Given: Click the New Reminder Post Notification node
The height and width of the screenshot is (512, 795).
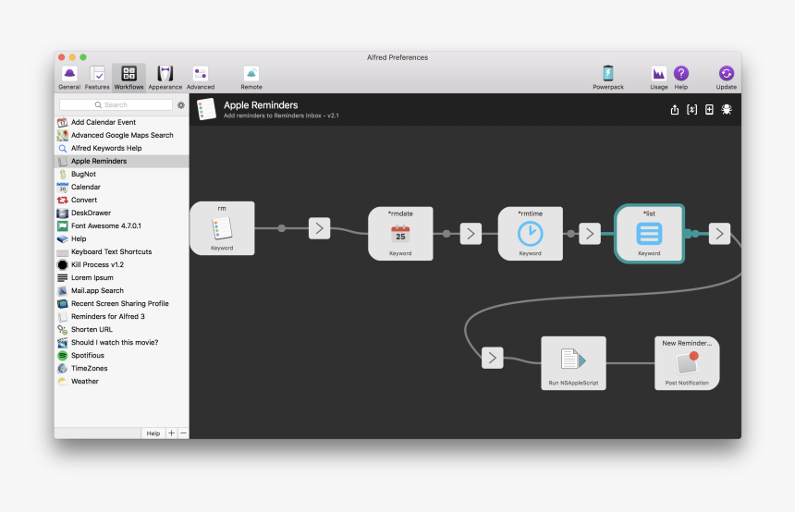Looking at the screenshot, I should click(x=686, y=362).
